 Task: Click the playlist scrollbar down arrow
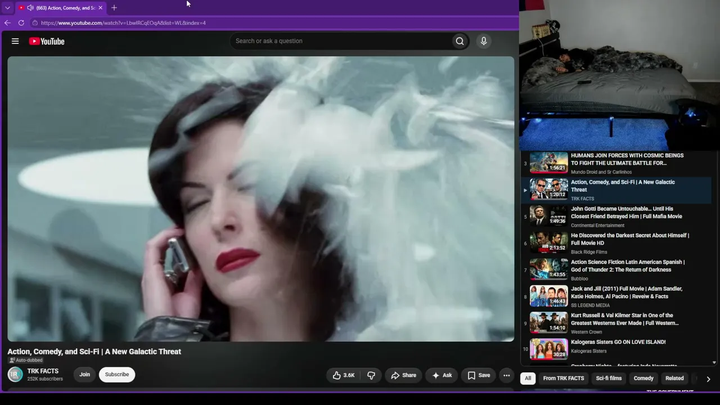714,363
